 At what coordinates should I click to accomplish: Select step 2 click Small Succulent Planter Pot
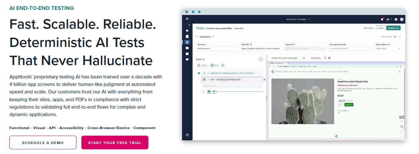point(232,80)
